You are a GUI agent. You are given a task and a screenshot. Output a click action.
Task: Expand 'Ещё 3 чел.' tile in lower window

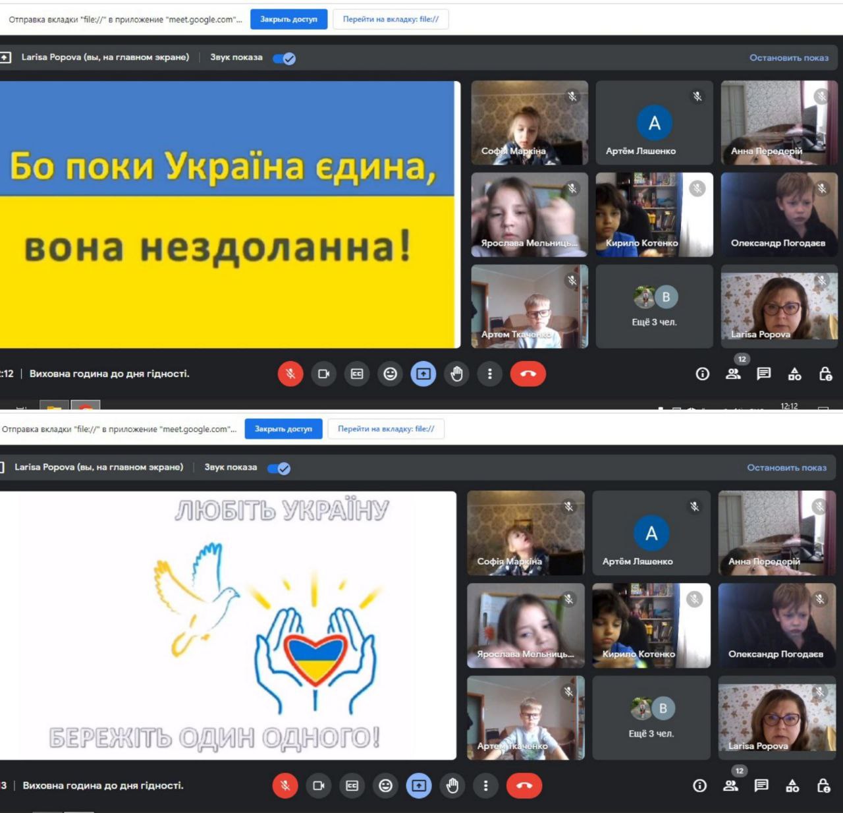pos(651,717)
